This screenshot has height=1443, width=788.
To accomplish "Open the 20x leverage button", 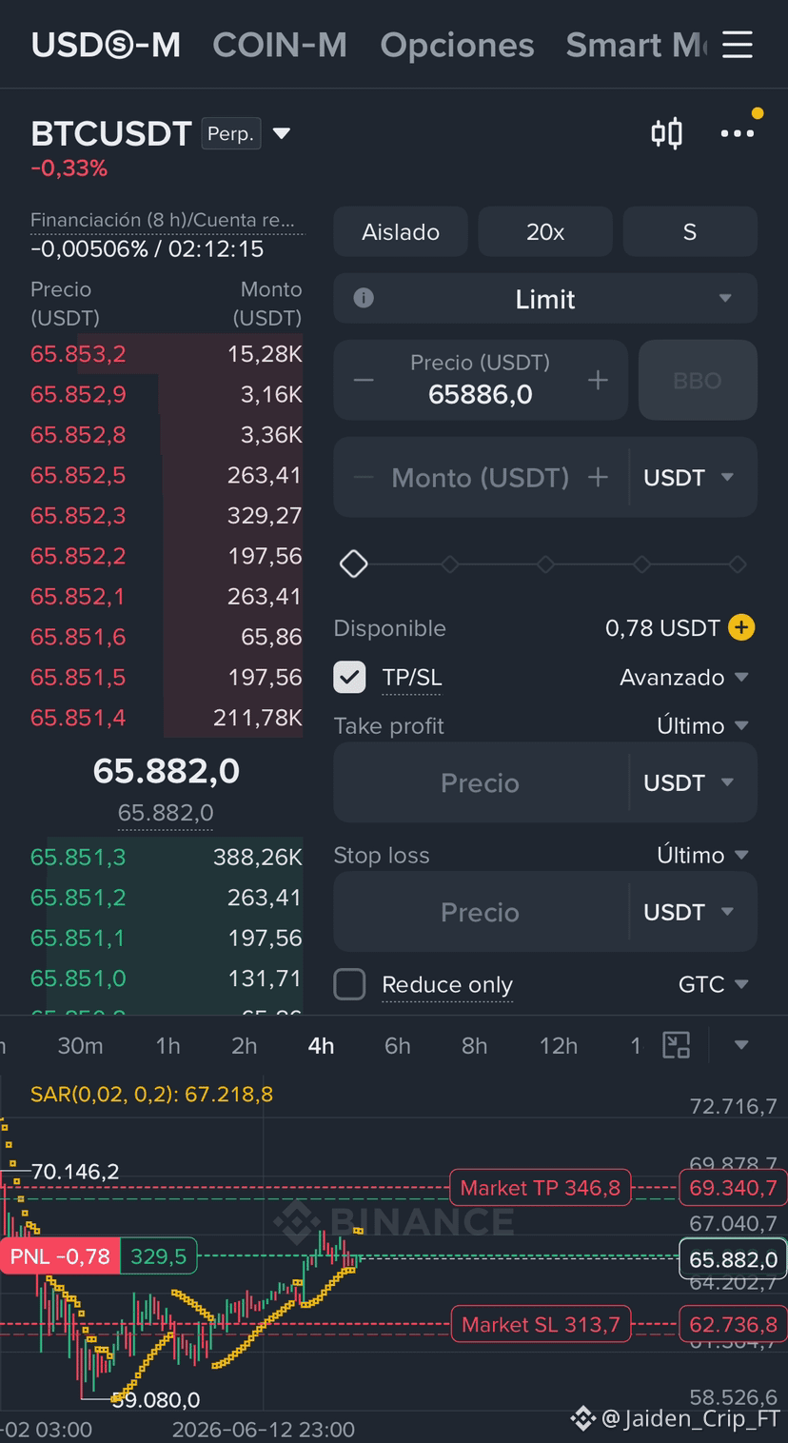I will point(545,231).
